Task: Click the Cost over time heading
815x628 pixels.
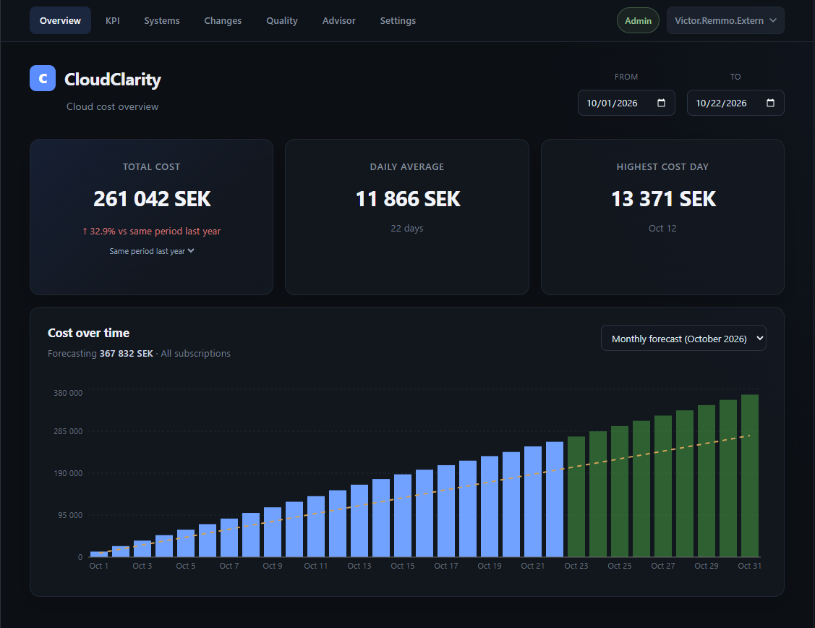Action: point(88,333)
